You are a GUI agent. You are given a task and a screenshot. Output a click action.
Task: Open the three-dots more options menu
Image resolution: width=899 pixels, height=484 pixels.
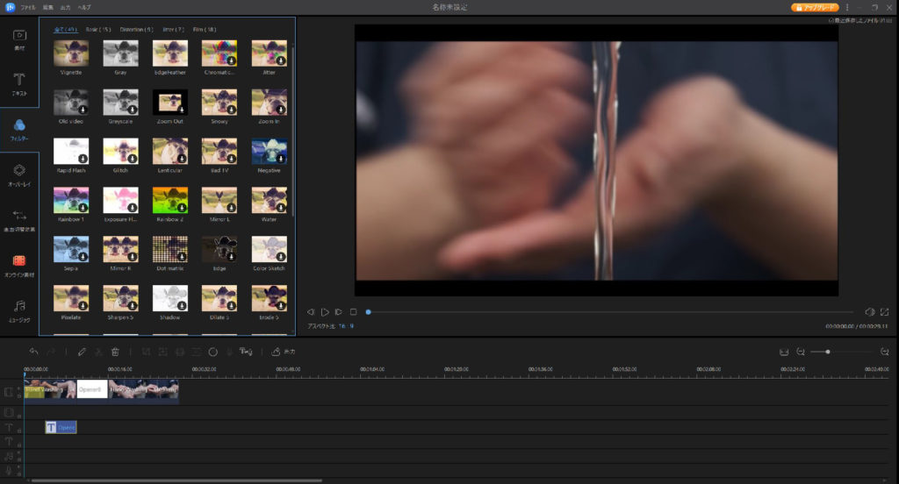click(847, 7)
